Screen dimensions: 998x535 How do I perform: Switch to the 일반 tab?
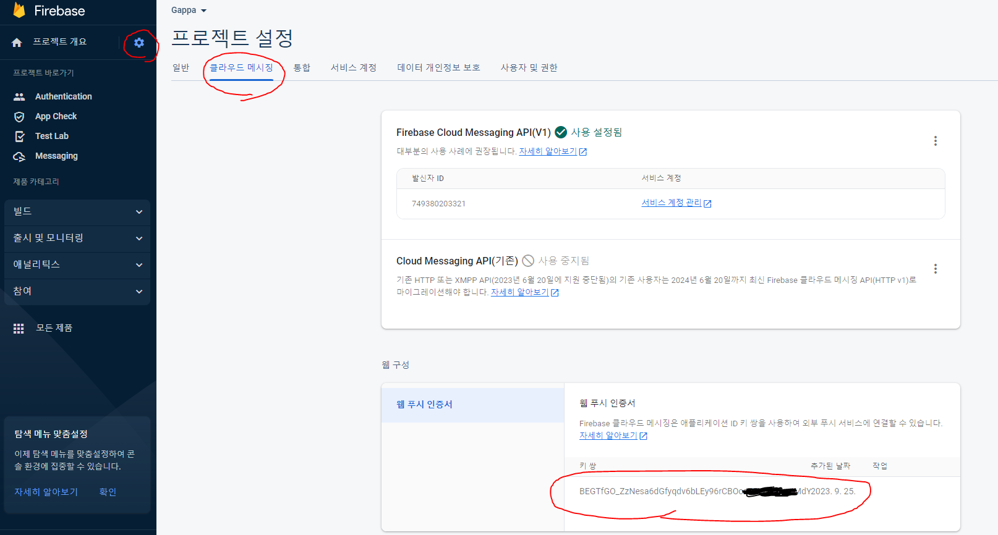click(x=181, y=68)
